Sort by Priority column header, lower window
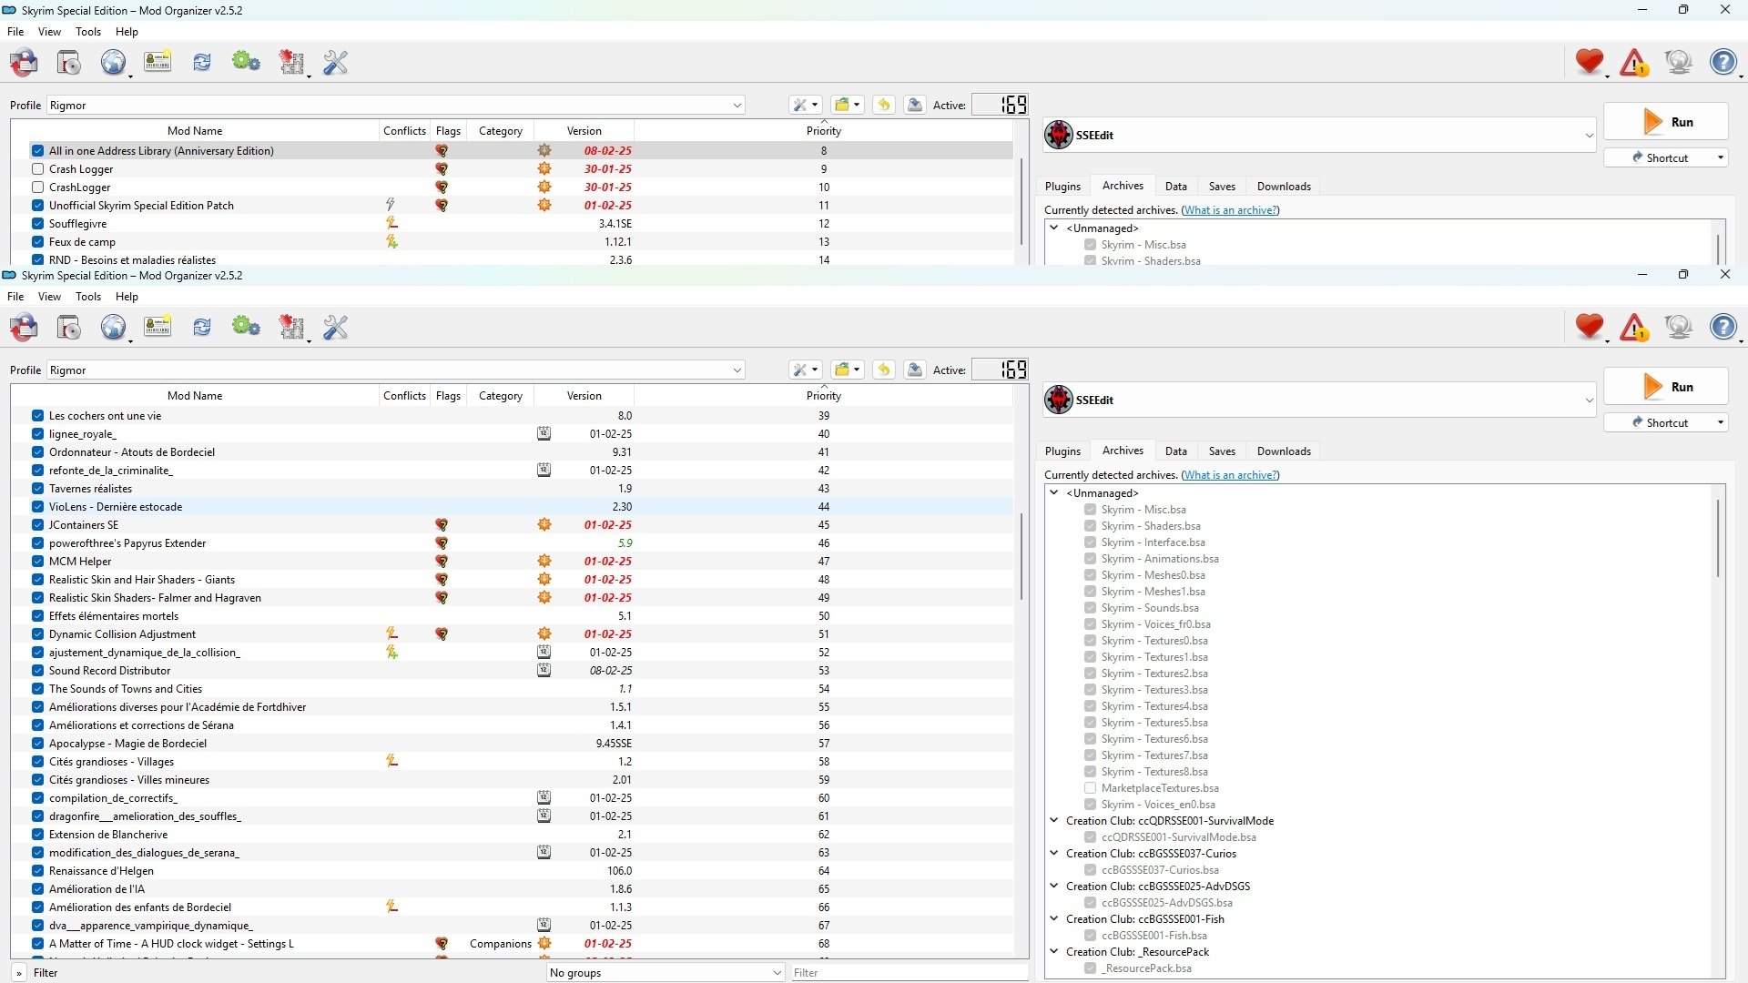The image size is (1748, 983). pos(823,396)
